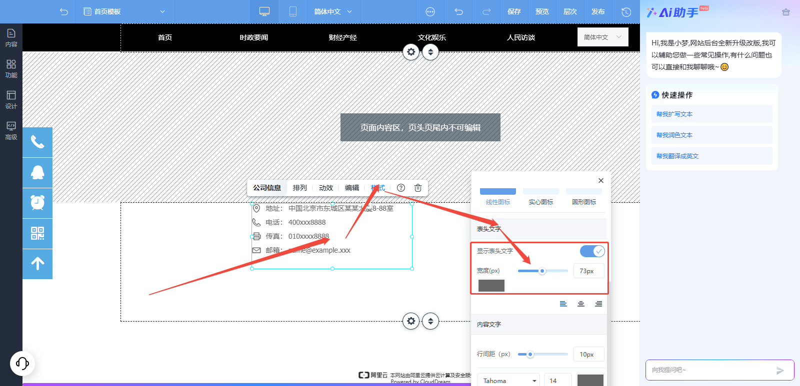Click the 时政要闻 navigation menu item

pos(254,37)
